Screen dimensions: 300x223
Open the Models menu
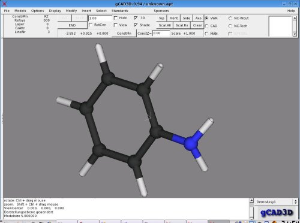click(x=20, y=11)
